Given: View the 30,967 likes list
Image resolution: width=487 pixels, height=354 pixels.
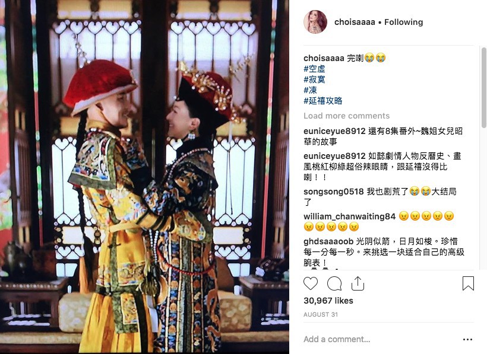Looking at the screenshot, I should point(328,301).
